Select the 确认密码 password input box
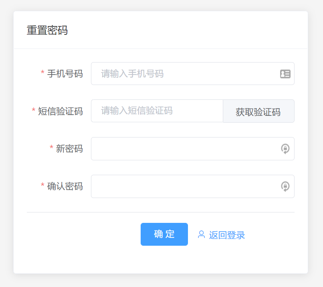The height and width of the screenshot is (287, 323). (x=184, y=186)
